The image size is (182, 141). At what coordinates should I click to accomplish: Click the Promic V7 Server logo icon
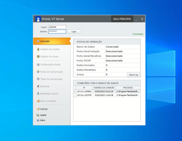(38, 19)
